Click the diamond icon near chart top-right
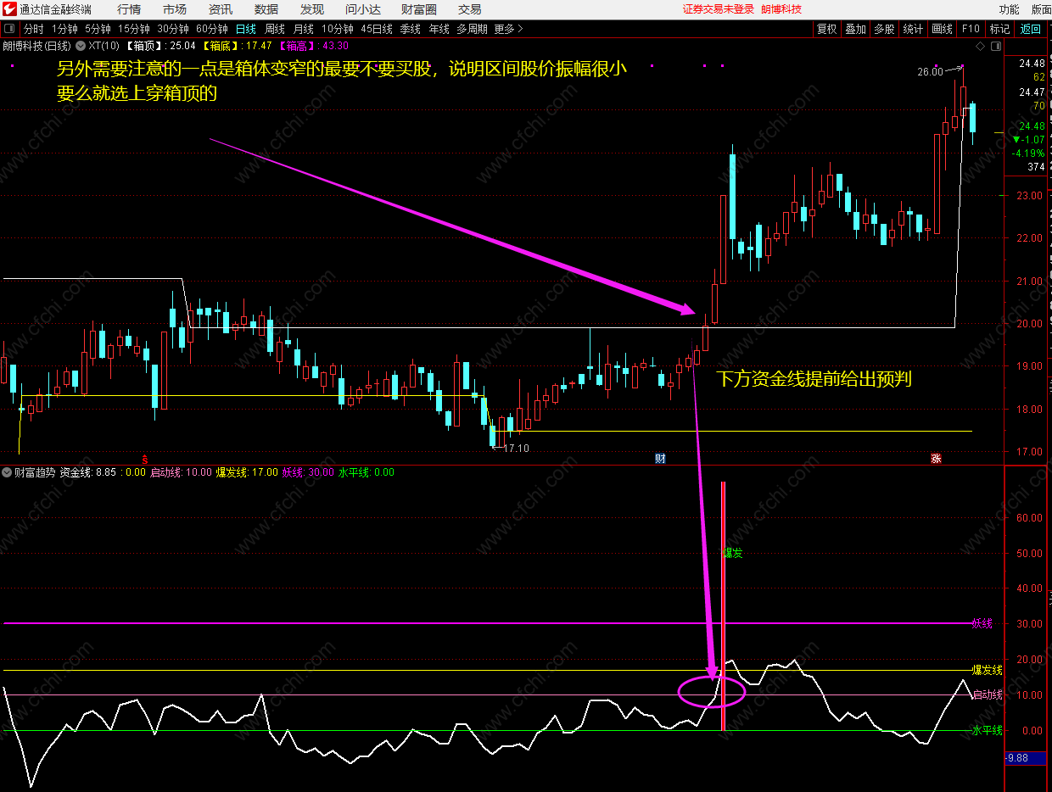 (x=981, y=46)
